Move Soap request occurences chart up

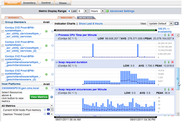pos(165,89)
